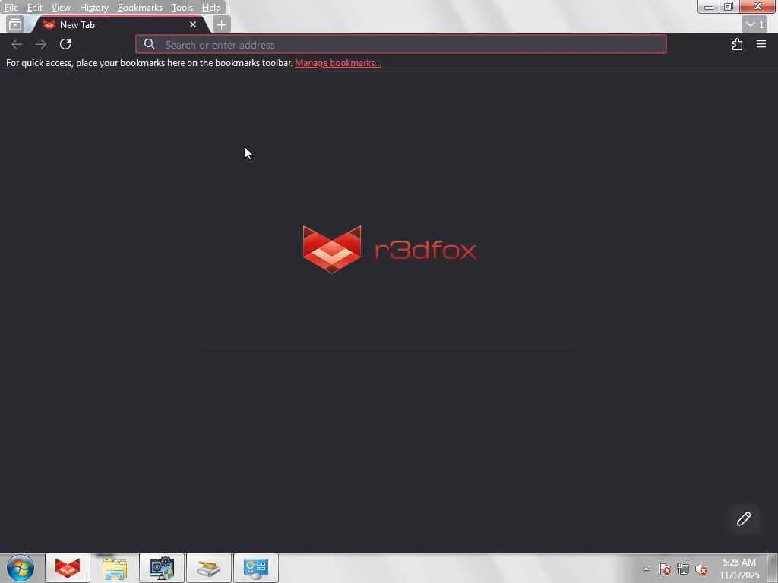Image resolution: width=778 pixels, height=583 pixels.
Task: Open File Explorer from the taskbar
Action: [x=115, y=568]
